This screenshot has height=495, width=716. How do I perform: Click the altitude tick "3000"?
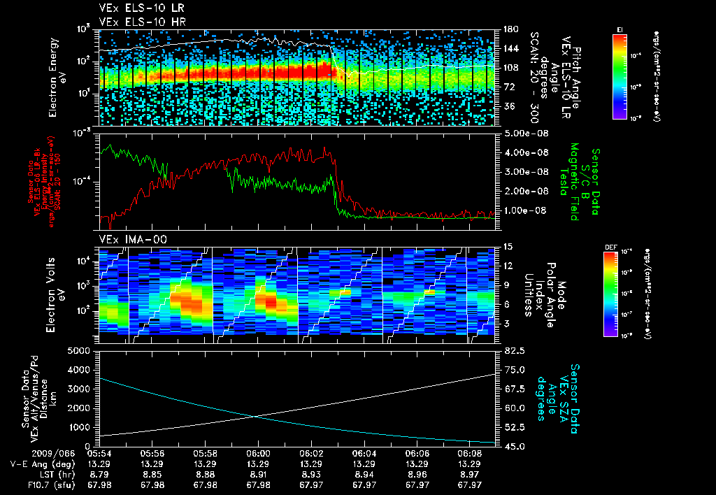tap(78, 389)
